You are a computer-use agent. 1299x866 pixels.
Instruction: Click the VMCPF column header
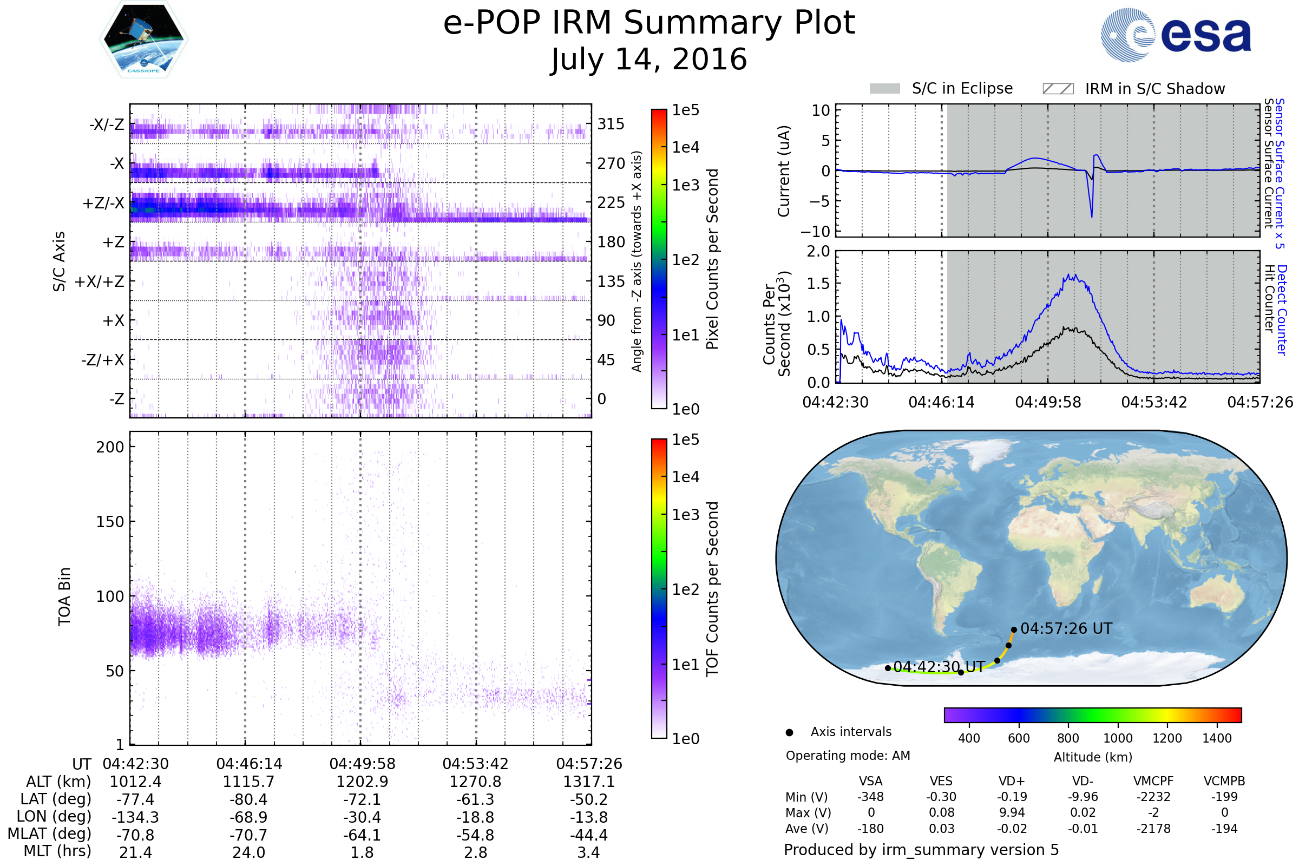click(1153, 781)
